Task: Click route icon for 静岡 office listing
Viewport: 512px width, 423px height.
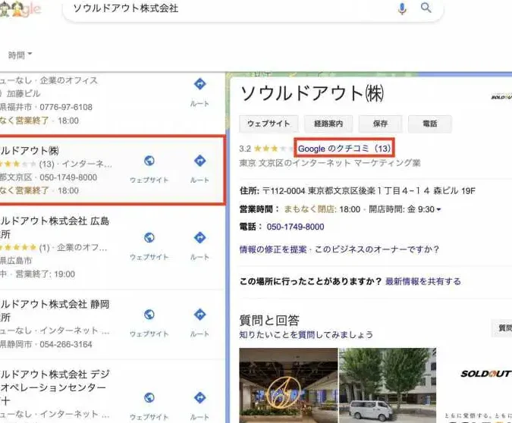Action: click(x=199, y=314)
